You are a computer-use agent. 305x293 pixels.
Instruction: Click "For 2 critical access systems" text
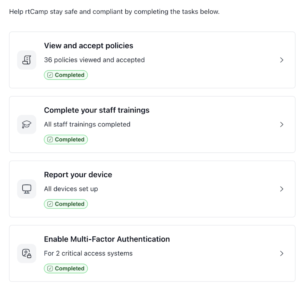88,253
